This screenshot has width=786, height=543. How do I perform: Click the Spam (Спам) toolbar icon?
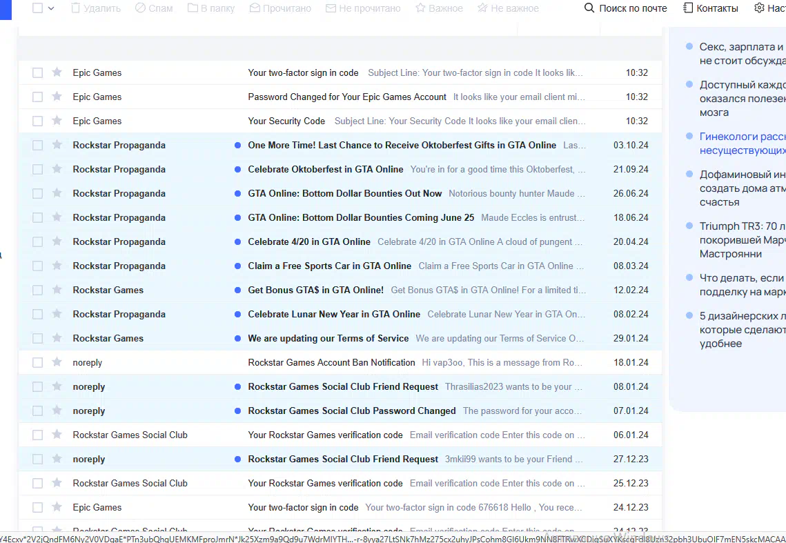tap(140, 8)
